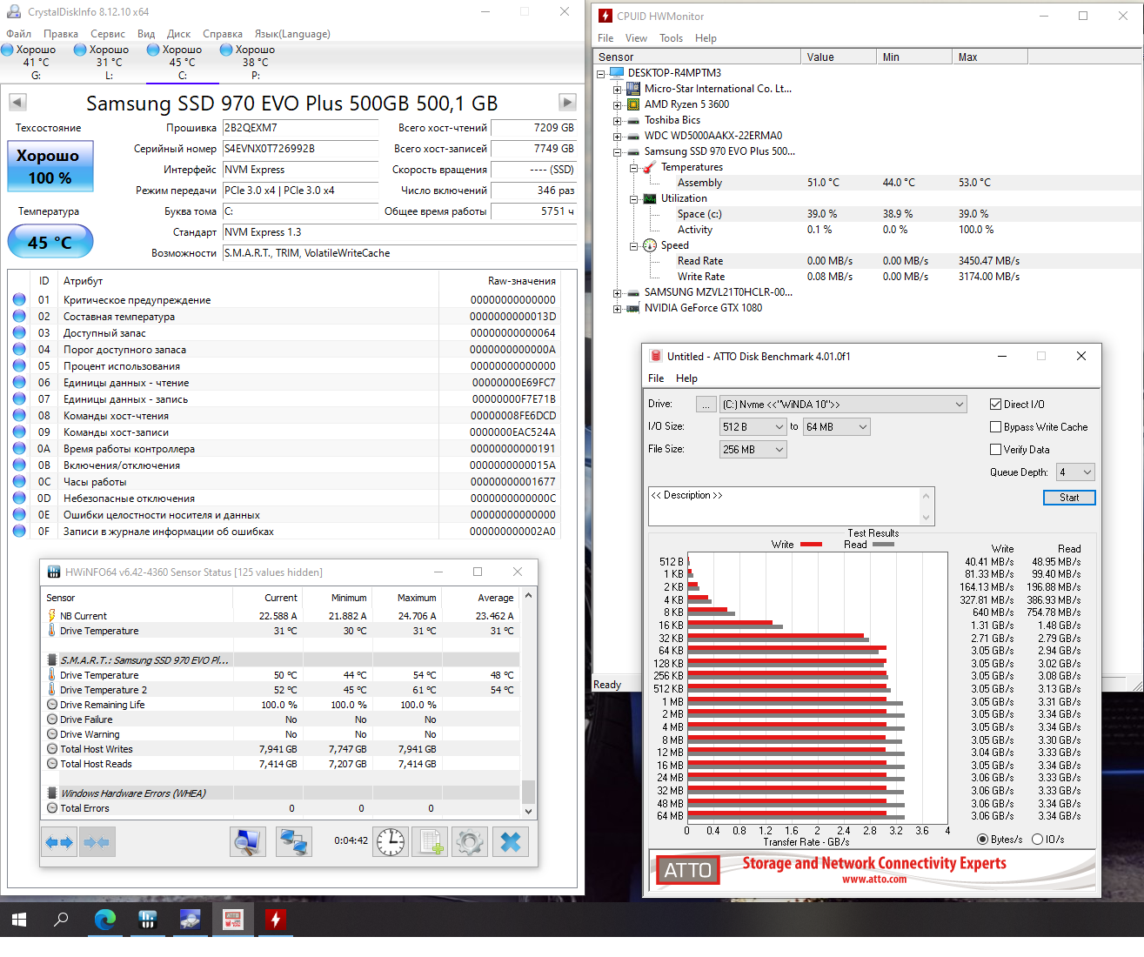Image resolution: width=1144 pixels, height=957 pixels.
Task: Click the HWiNFO64 Sensor Status title bar icon
Action: coord(54,572)
